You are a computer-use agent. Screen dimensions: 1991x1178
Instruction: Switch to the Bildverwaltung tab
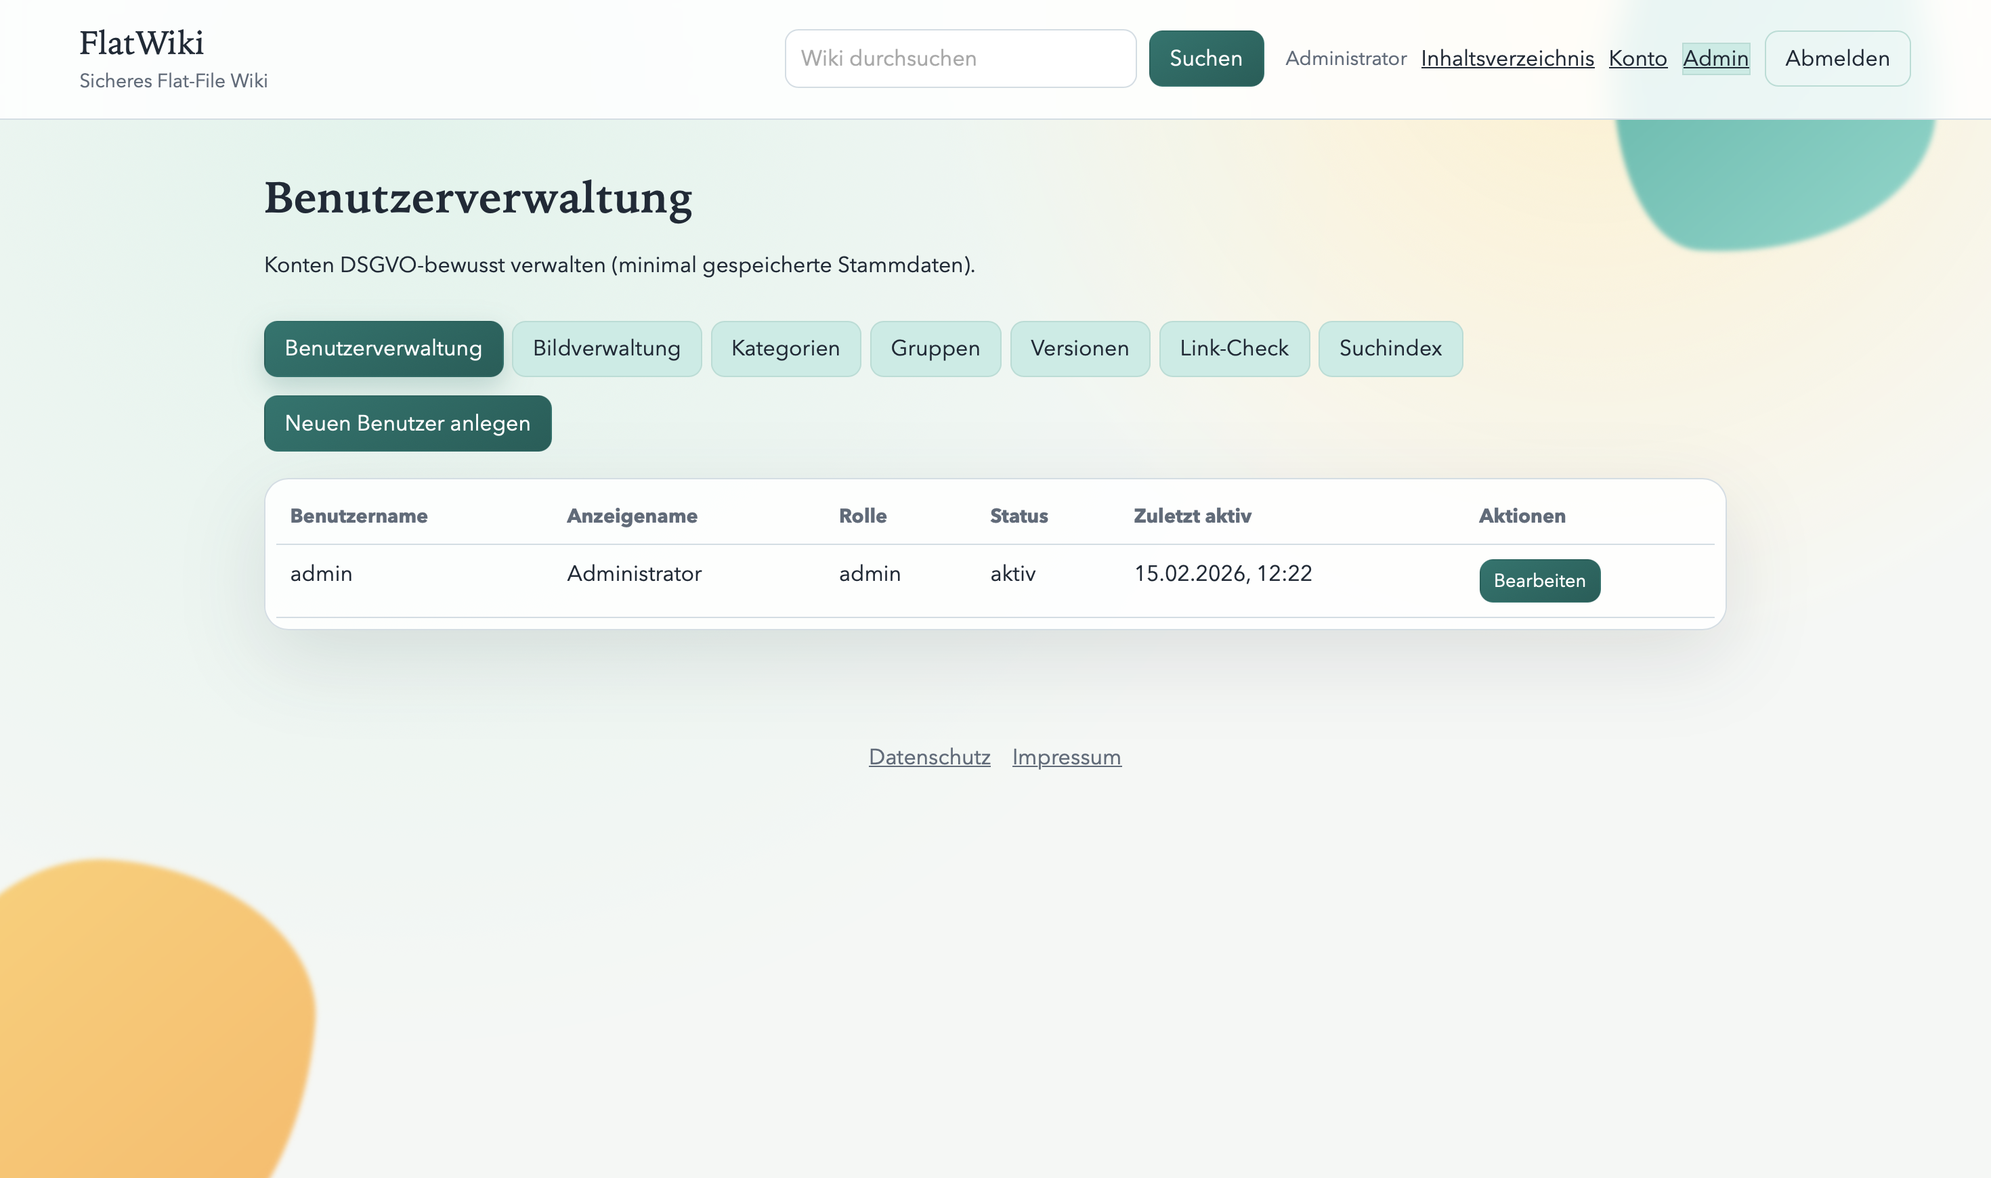click(x=607, y=349)
